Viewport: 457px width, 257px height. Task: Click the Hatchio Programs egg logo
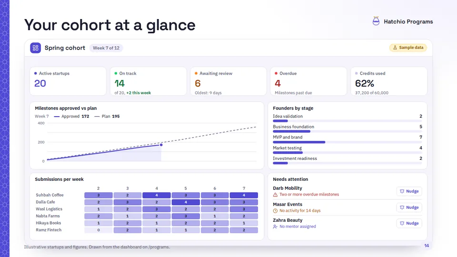point(376,21)
